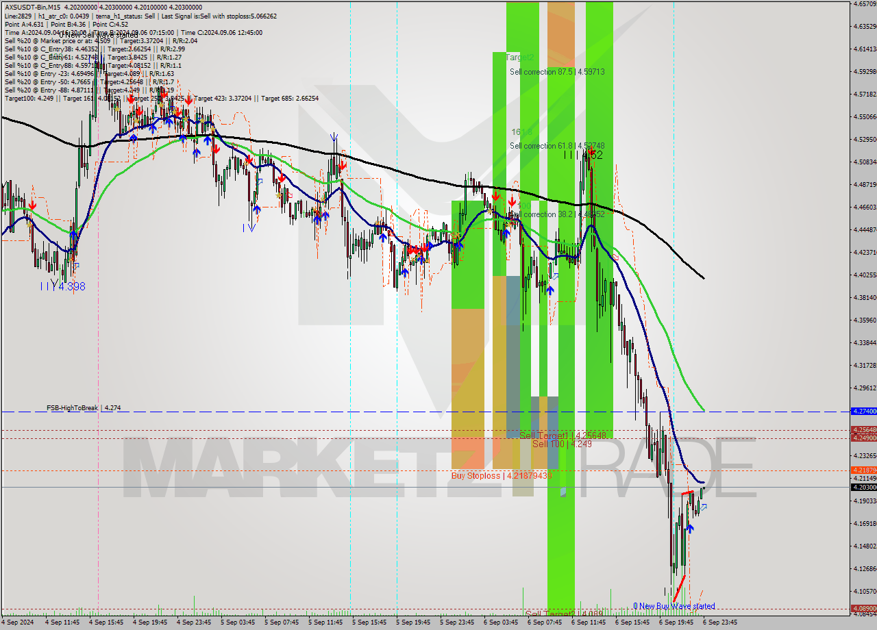The width and height of the screenshot is (877, 630).
Task: Click the 4.44487 price axis label
Action: click(x=865, y=229)
